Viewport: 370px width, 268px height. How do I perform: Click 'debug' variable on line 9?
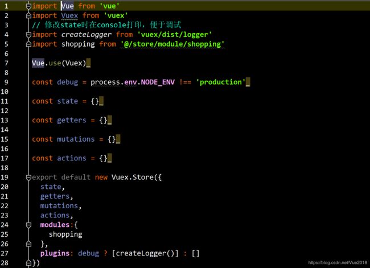tap(68, 82)
